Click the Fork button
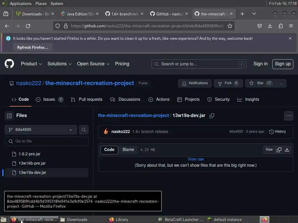298x223 pixels. tap(228, 83)
